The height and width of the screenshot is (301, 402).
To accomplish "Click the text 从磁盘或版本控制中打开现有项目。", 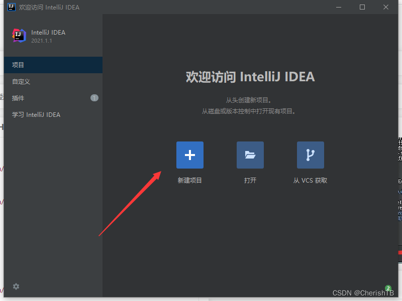I will point(248,111).
